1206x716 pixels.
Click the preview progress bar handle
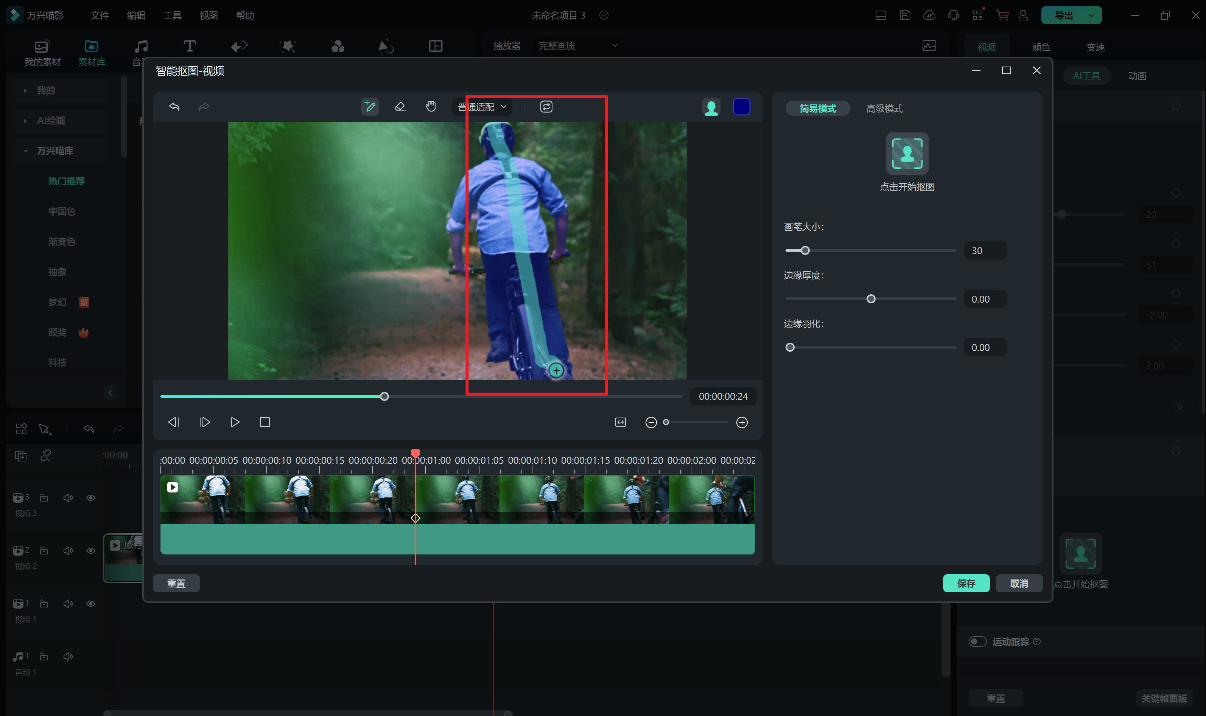[x=384, y=397]
